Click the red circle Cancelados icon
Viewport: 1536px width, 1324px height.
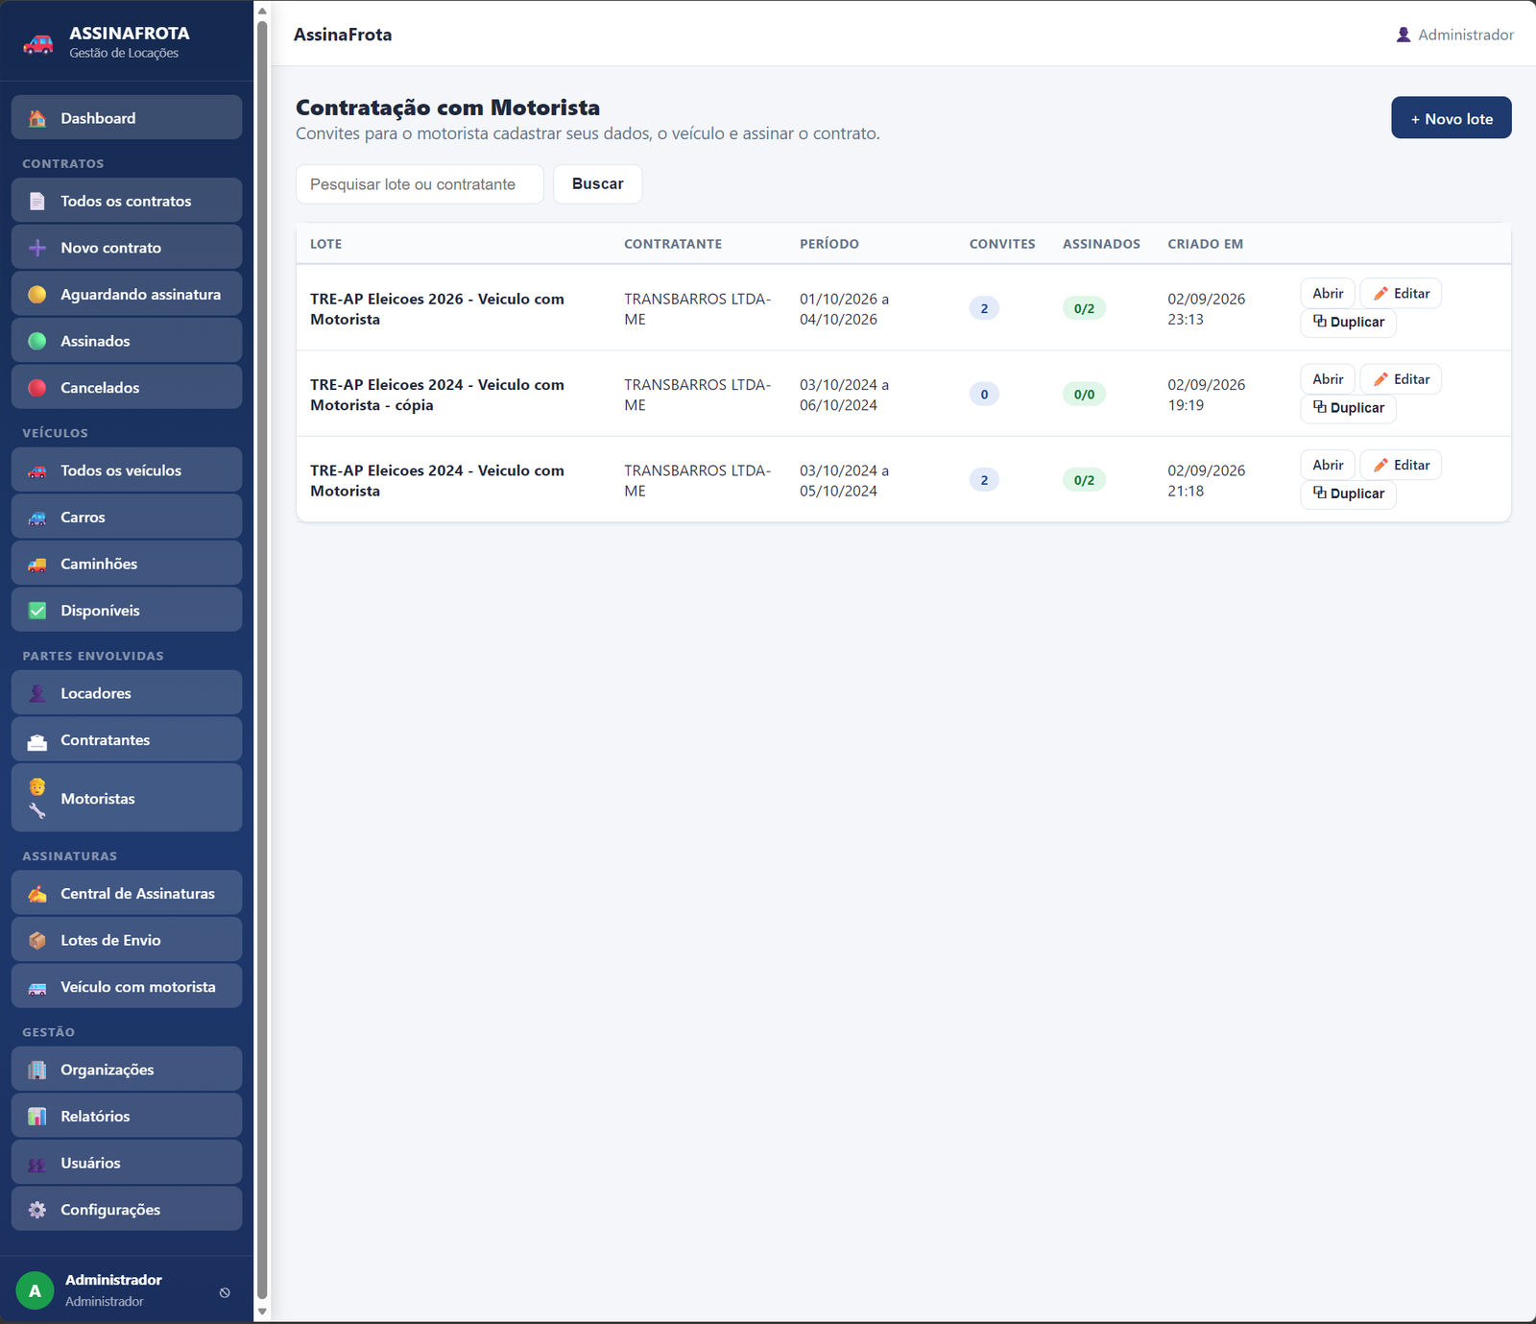click(37, 388)
